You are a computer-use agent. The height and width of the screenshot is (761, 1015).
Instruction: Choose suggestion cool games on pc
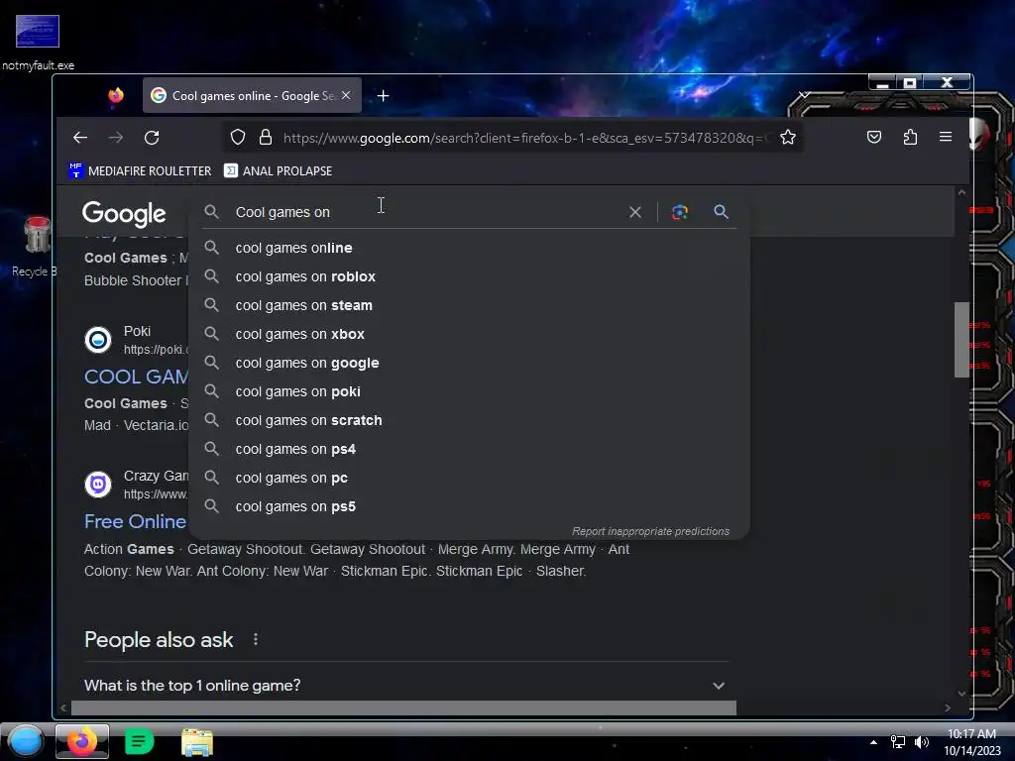click(469, 478)
